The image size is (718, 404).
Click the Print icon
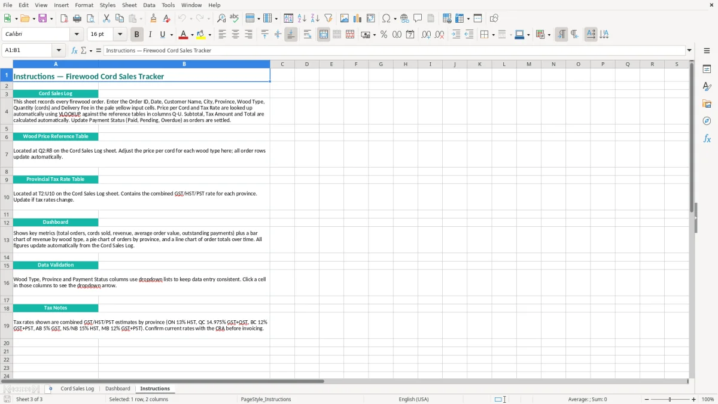(77, 19)
